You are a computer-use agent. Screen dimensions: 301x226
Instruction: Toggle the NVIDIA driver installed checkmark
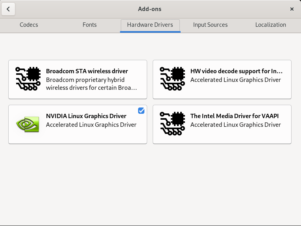coord(141,111)
